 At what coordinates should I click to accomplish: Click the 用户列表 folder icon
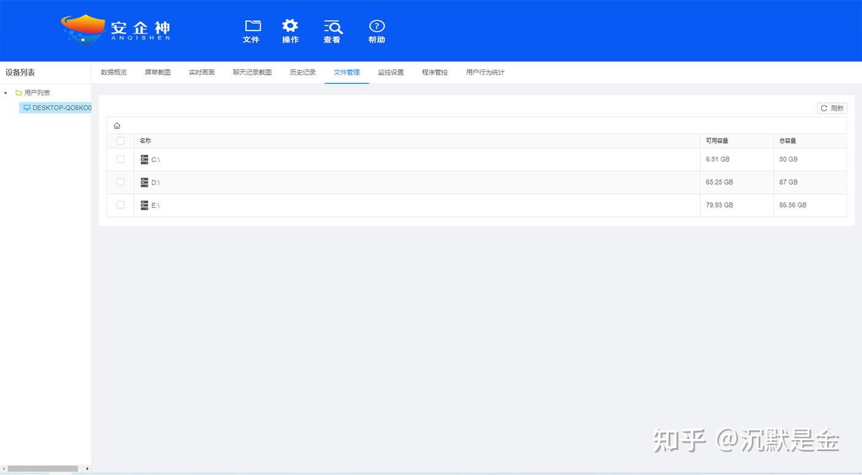[x=18, y=93]
